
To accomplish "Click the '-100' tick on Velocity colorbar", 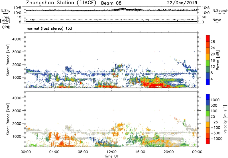I will coord(215,127).
